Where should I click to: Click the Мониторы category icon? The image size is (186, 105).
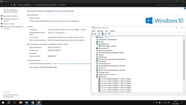tap(97, 68)
